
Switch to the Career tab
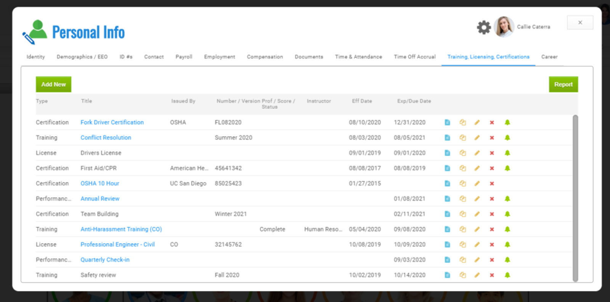[549, 57]
